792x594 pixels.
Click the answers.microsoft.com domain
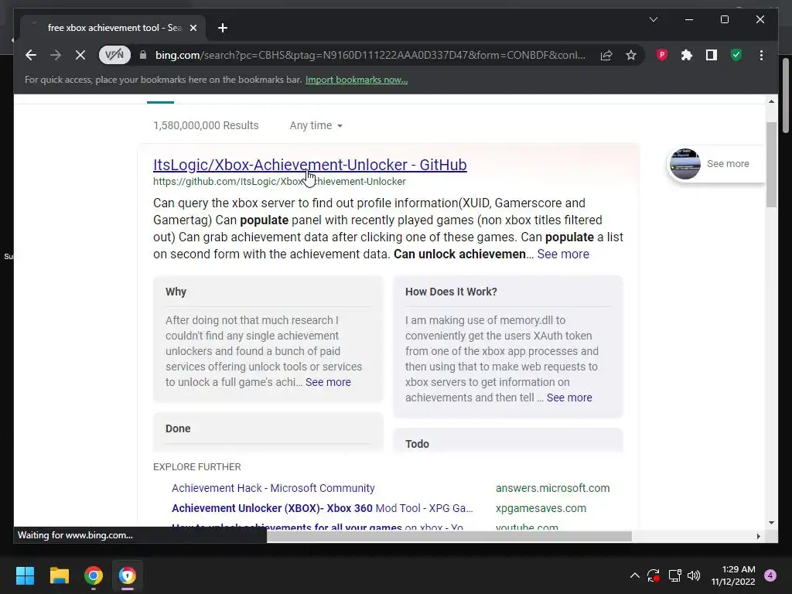(x=552, y=488)
